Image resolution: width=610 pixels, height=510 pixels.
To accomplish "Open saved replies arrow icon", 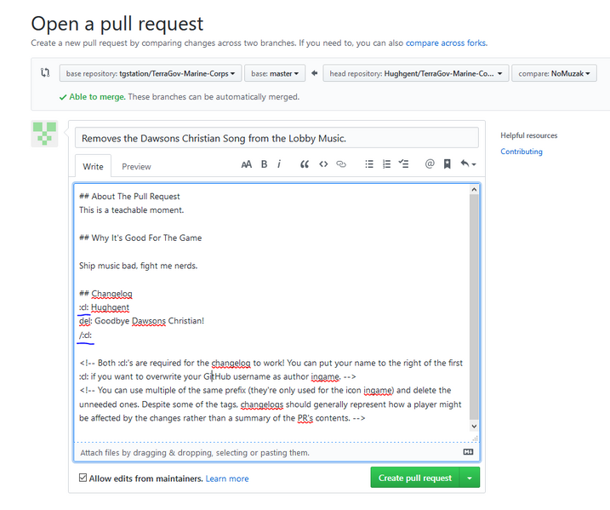I will click(x=468, y=164).
